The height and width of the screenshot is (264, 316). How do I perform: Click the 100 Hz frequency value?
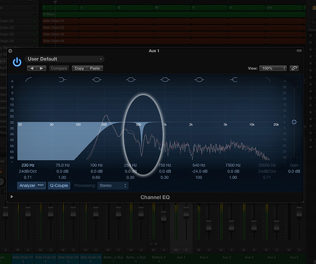pyautogui.click(x=96, y=165)
